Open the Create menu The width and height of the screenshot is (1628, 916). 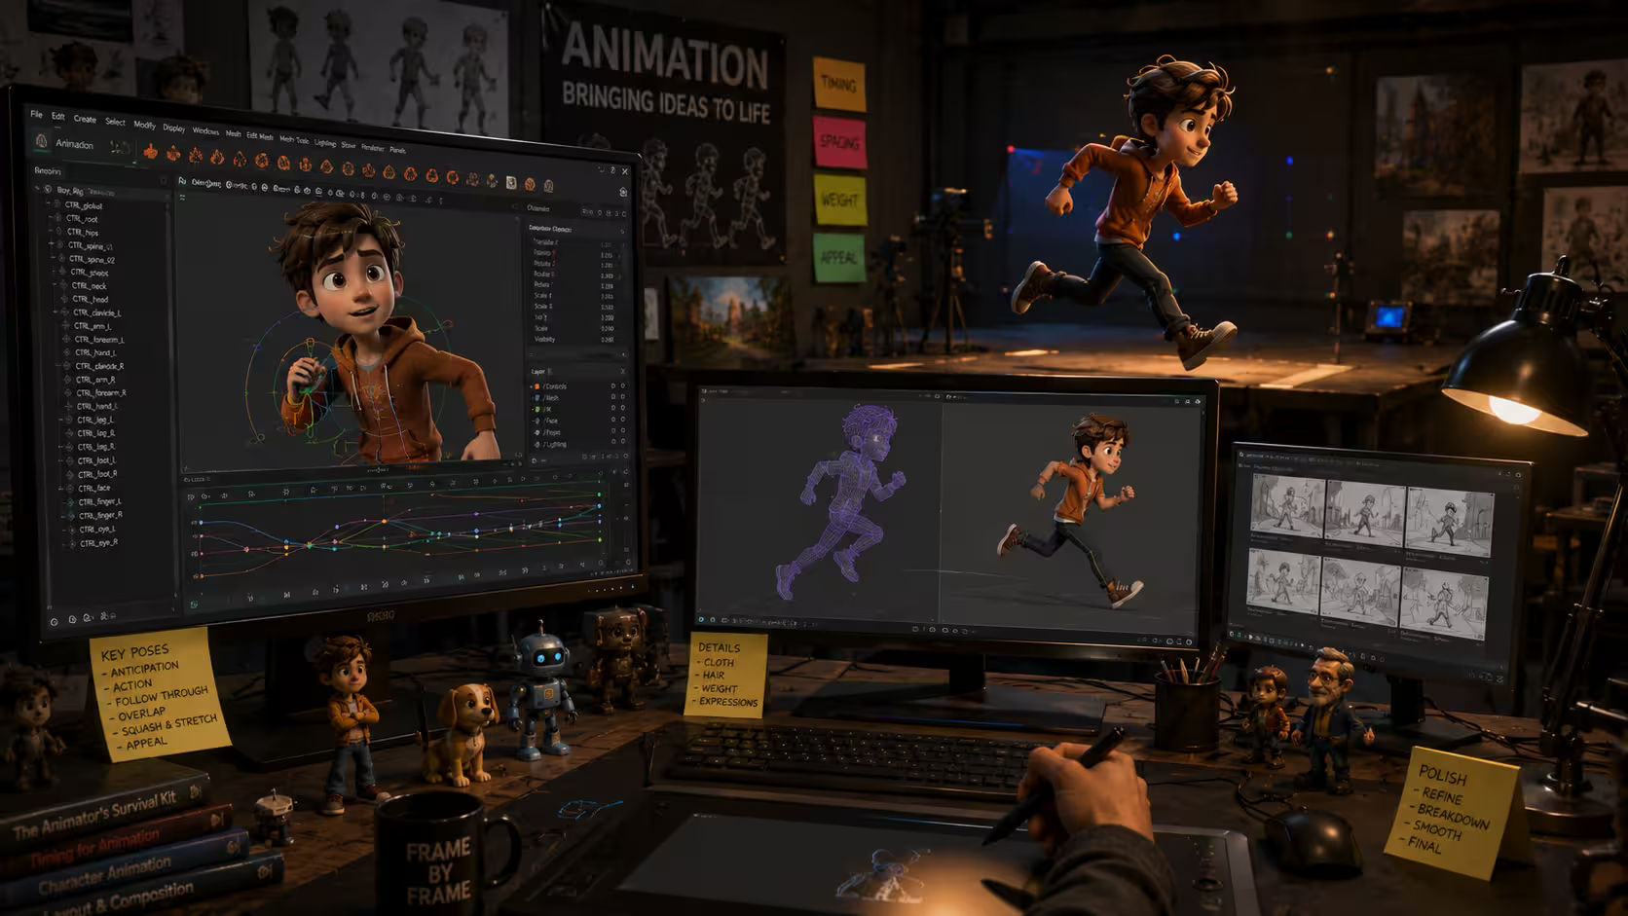85,119
